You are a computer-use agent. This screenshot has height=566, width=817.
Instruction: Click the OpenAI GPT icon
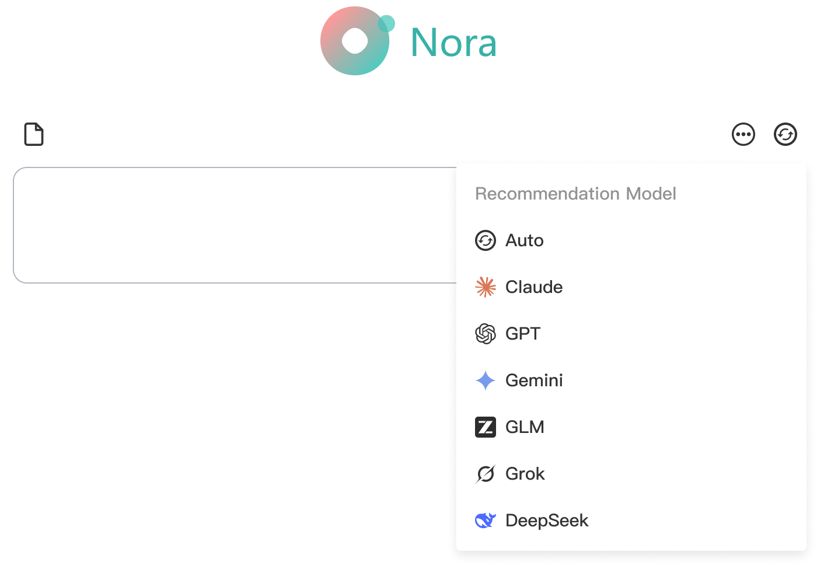tap(485, 334)
